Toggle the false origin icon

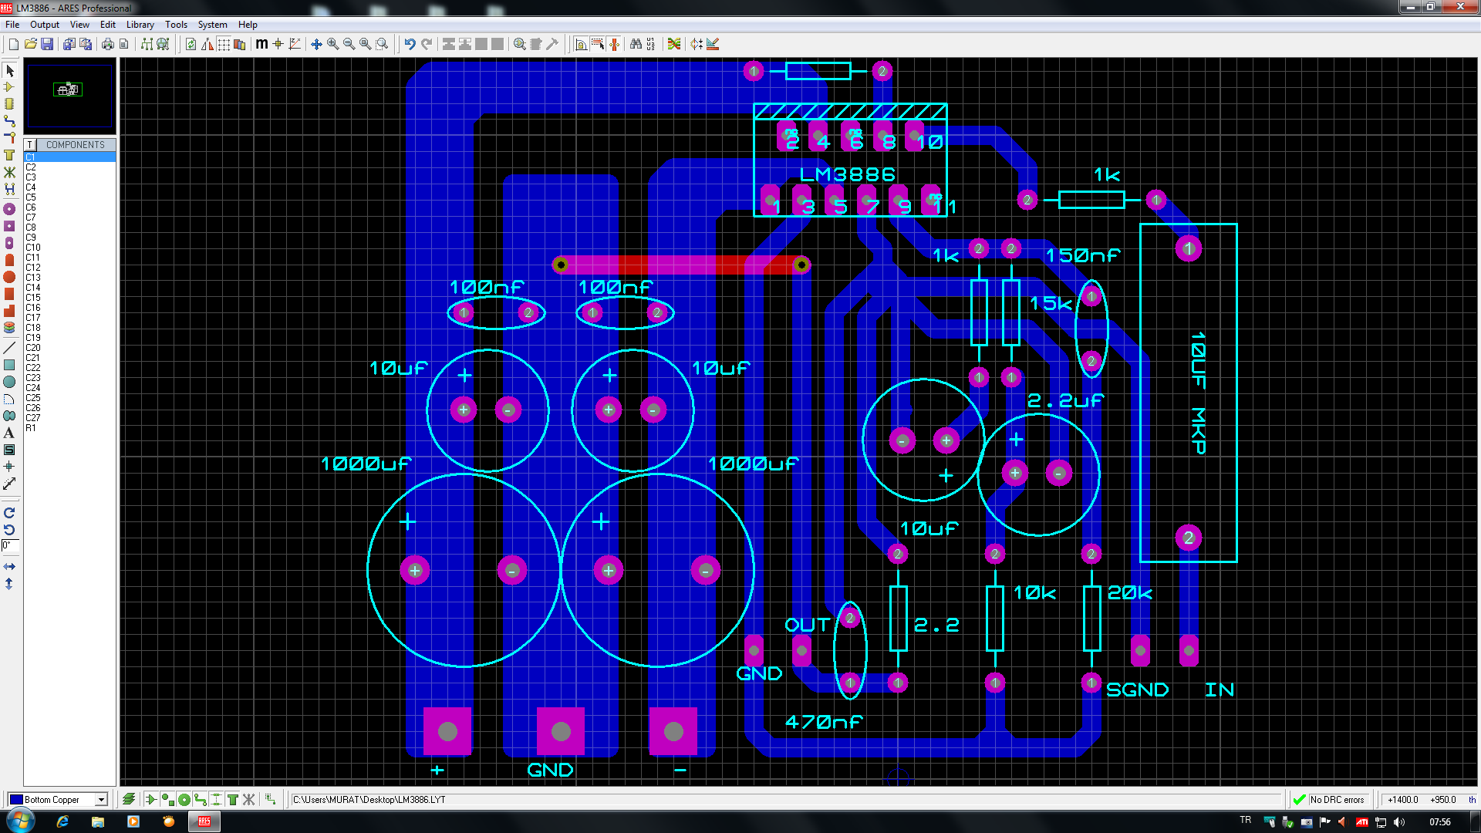click(x=278, y=44)
